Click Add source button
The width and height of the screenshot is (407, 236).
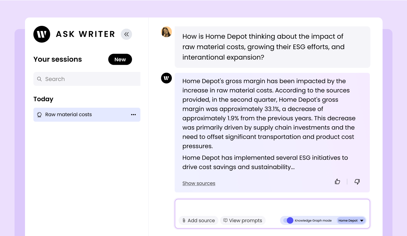[199, 220]
